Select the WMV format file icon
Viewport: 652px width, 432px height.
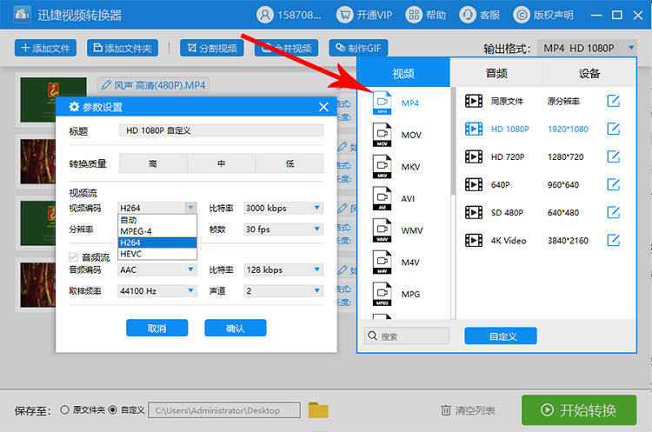(x=383, y=230)
